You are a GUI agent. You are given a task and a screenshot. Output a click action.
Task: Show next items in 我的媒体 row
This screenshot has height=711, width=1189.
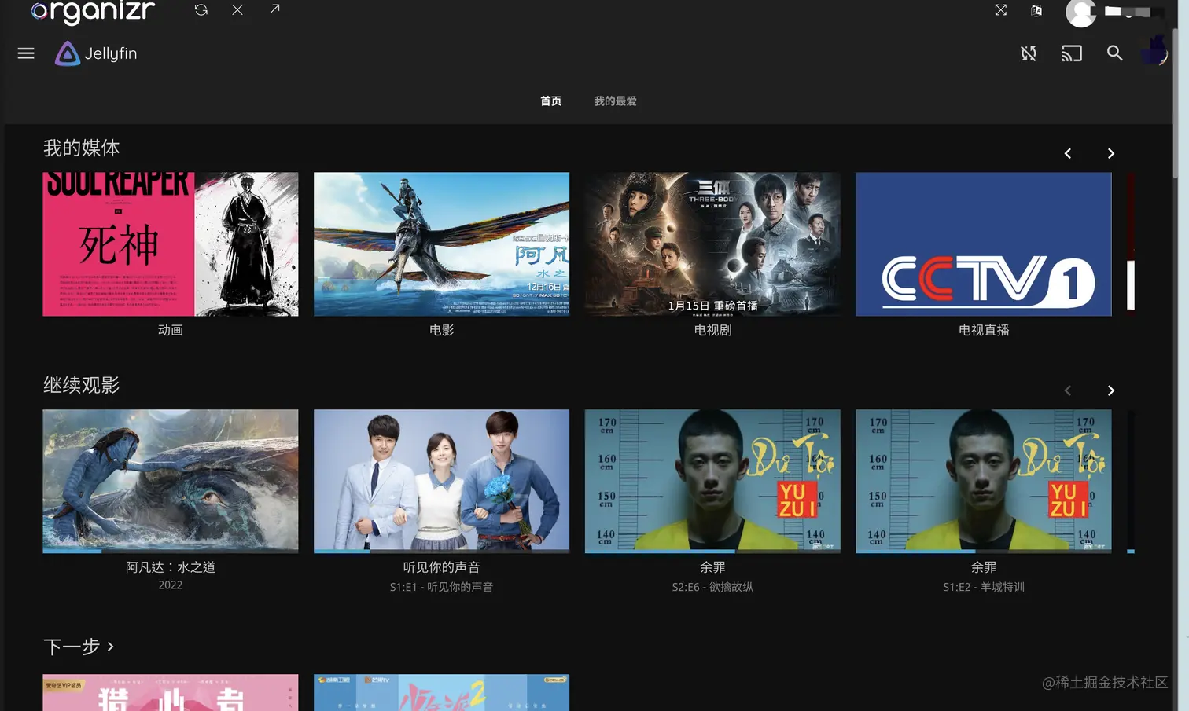(1110, 153)
